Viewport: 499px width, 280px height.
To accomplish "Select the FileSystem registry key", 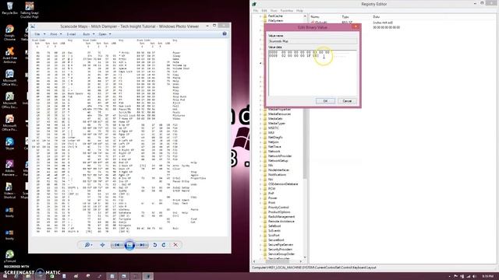I will pyautogui.click(x=275, y=21).
